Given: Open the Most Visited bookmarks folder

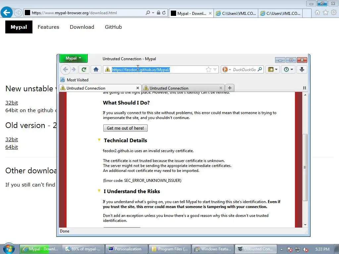Looking at the screenshot, I should tap(74, 80).
